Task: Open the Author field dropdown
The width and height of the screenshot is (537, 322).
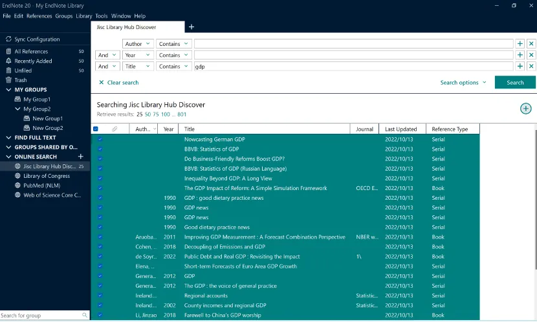Action: (138, 44)
